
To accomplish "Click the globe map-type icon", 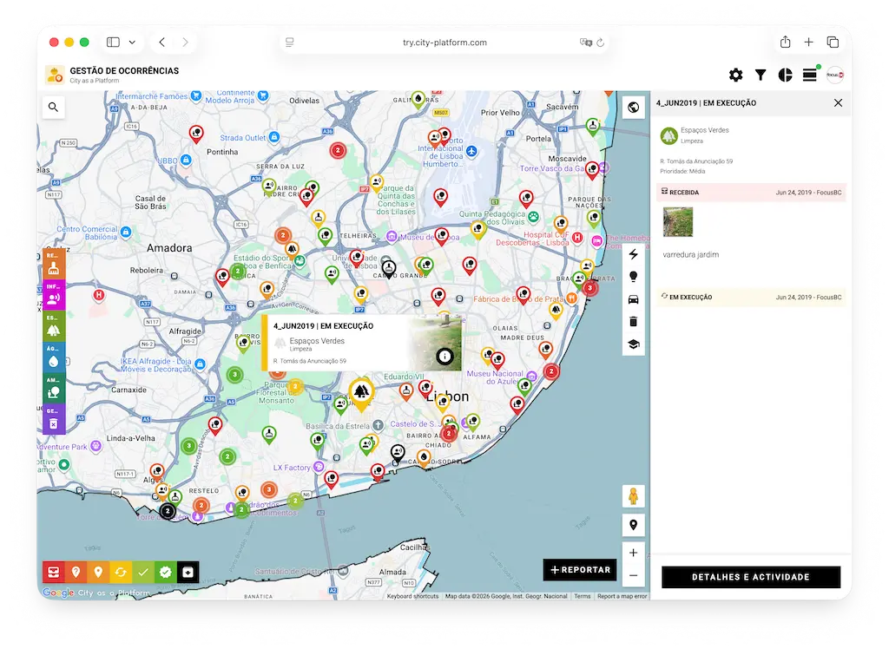I will pos(633,107).
